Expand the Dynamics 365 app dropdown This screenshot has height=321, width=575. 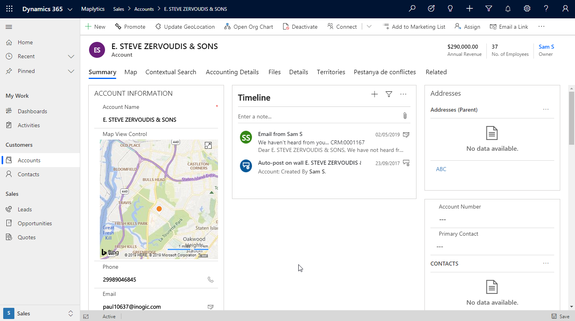(70, 9)
